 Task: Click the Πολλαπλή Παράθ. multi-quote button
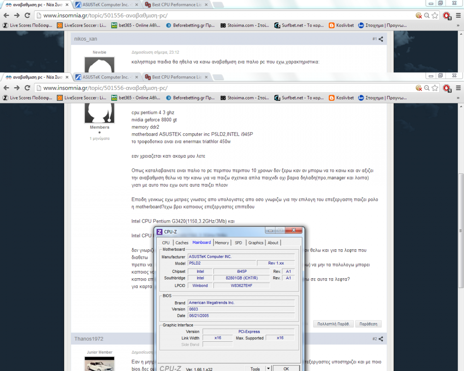point(333,324)
